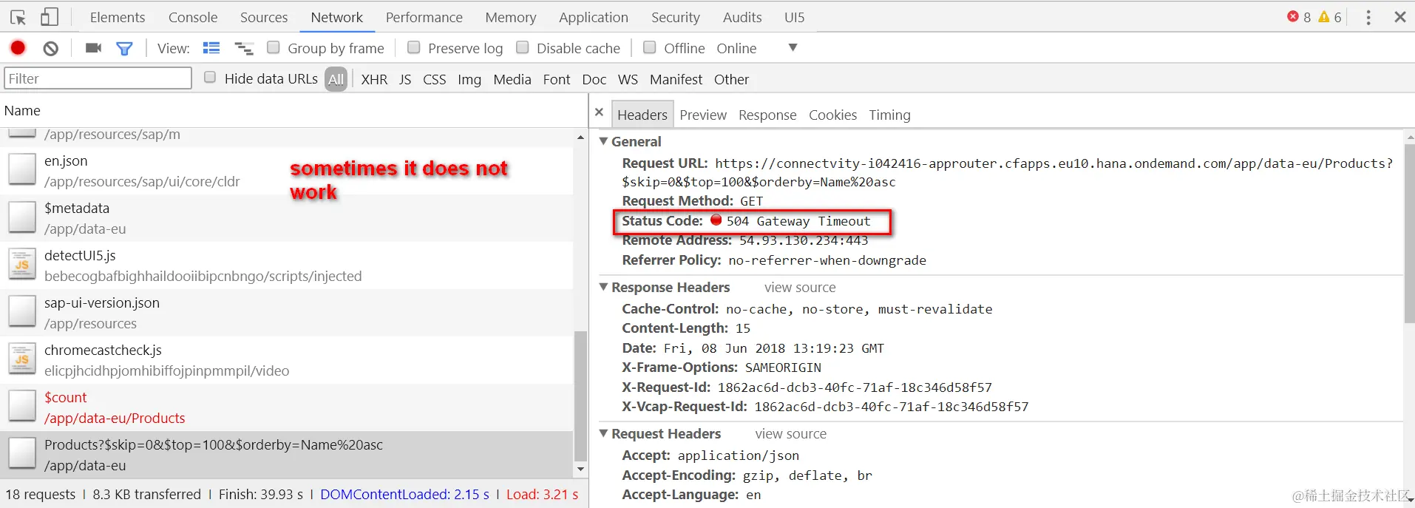Click the request list scrollbar thumb

click(580, 396)
